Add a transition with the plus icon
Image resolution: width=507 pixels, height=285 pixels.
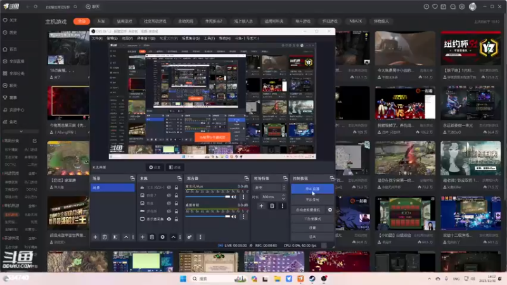[261, 205]
